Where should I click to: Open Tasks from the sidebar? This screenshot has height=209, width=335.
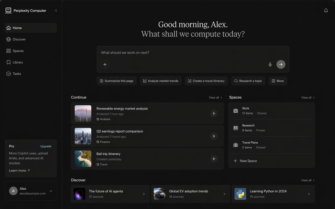click(x=17, y=74)
